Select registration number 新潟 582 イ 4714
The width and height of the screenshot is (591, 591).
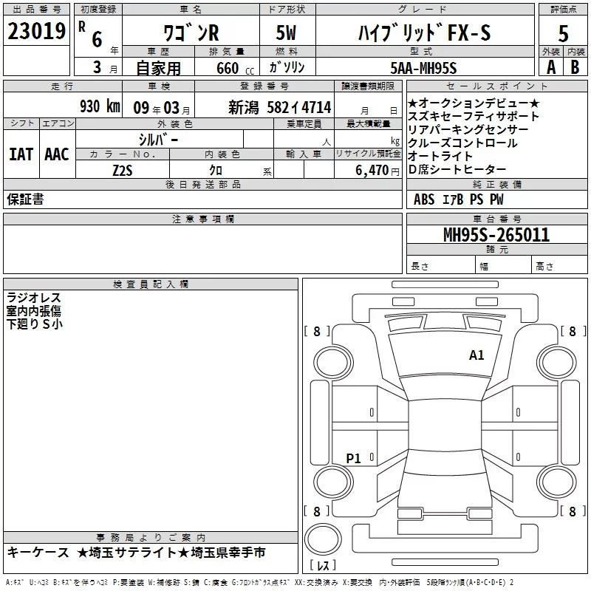pos(280,108)
